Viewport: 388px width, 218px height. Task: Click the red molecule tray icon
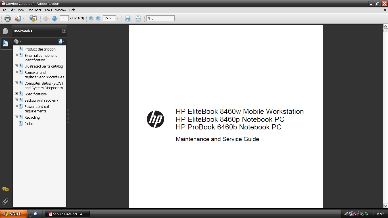click(x=347, y=214)
